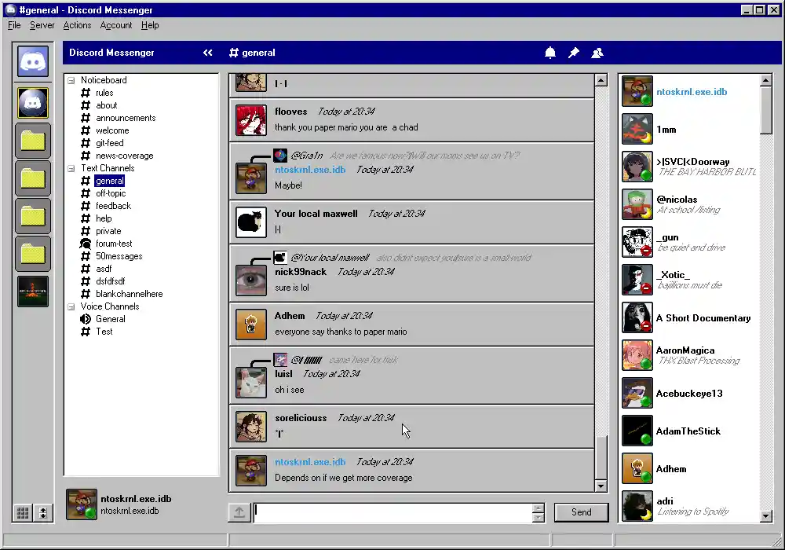Click inside the message input field
The width and height of the screenshot is (785, 550).
392,511
